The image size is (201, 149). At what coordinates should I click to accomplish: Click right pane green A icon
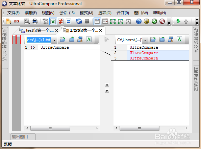[x=179, y=39]
